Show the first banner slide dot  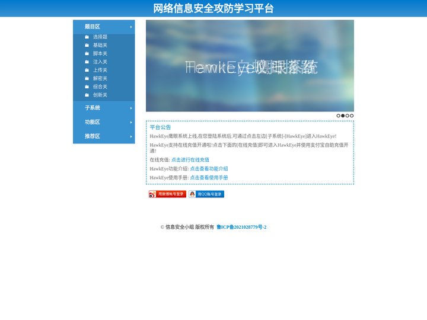[x=338, y=116]
